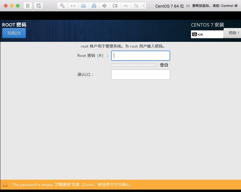The width and height of the screenshot is (241, 192).
Task: Click the 'ROOT 密码' heading
Action: point(14,25)
